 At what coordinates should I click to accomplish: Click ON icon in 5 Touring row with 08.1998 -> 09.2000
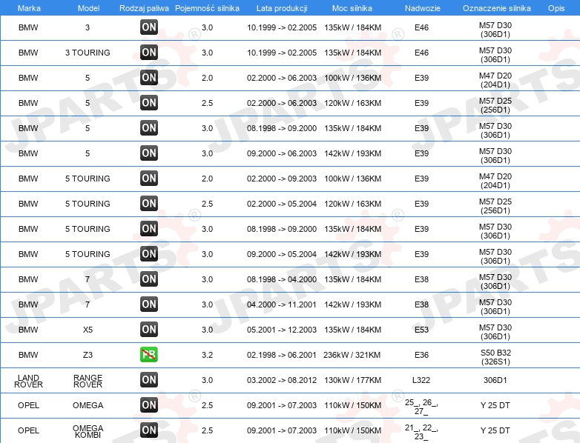pos(149,229)
